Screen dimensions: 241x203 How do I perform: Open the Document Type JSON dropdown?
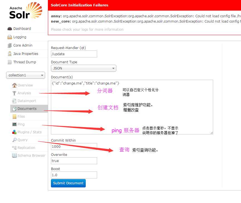[83, 68]
